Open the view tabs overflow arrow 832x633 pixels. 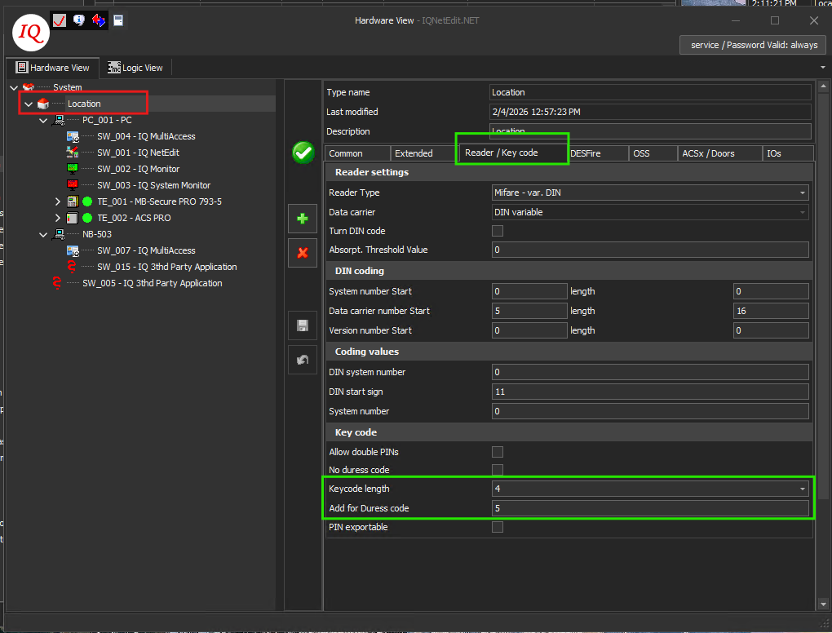point(823,68)
